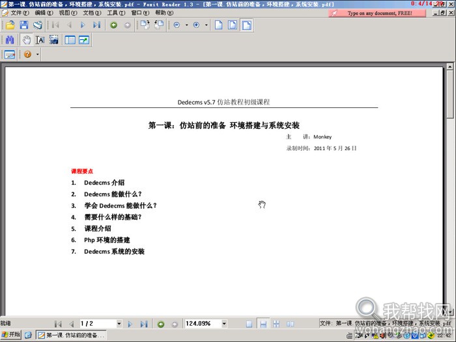456x342 pixels.
Task: Open the 窗口(W) menu
Action: (x=140, y=13)
